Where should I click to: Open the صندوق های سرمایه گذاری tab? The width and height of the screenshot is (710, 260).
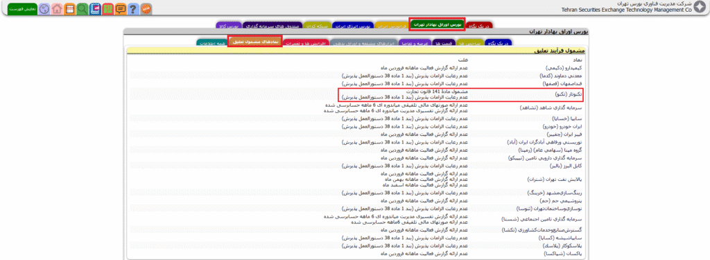coord(272,26)
